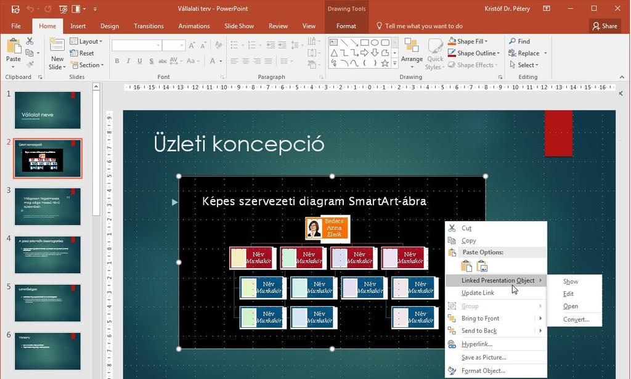Clear all formatting icon

point(218,46)
